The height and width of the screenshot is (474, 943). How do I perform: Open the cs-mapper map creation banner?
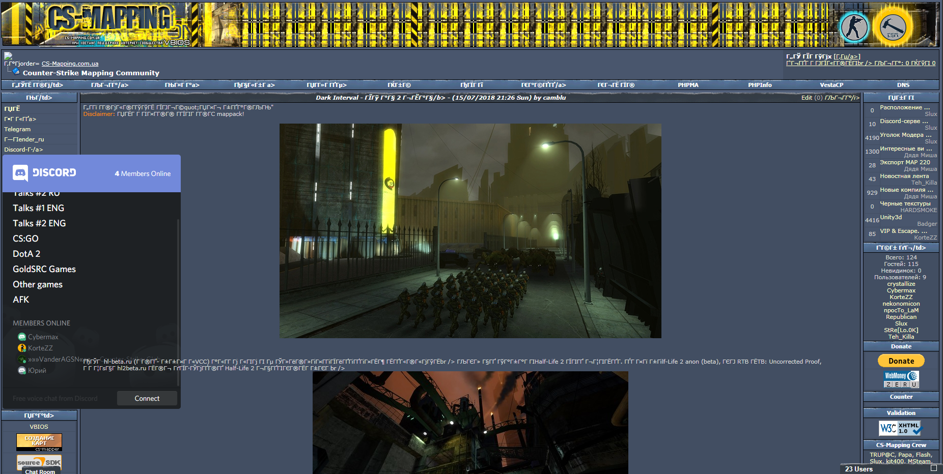click(39, 442)
